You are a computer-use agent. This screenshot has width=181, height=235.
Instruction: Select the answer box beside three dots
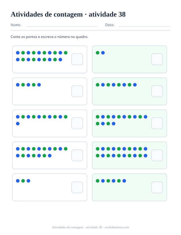[77, 187]
